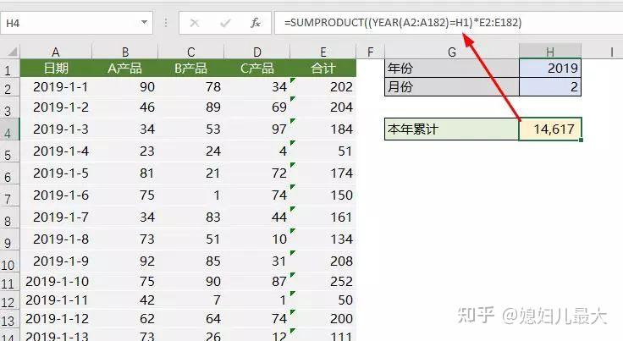This screenshot has width=623, height=341.
Task: Select the B产品 cell in the 2019-1-6 row
Action: point(191,195)
